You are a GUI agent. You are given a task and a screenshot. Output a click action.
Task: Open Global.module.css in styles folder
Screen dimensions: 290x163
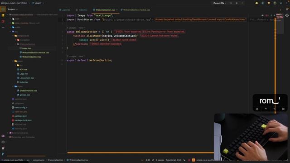[x=28, y=91]
